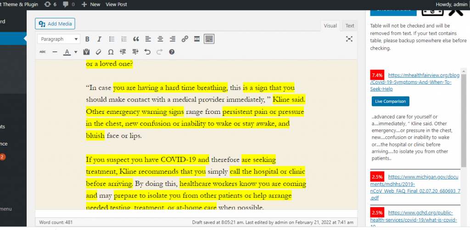Toggle italic formatting in the editor toolbar
This screenshot has height=230, width=470.
click(99, 39)
